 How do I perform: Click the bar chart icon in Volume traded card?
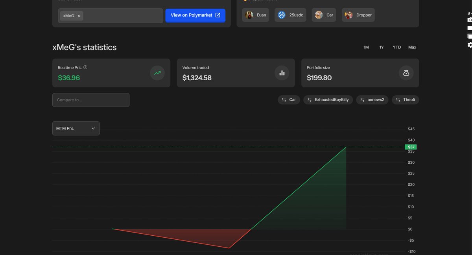point(282,73)
